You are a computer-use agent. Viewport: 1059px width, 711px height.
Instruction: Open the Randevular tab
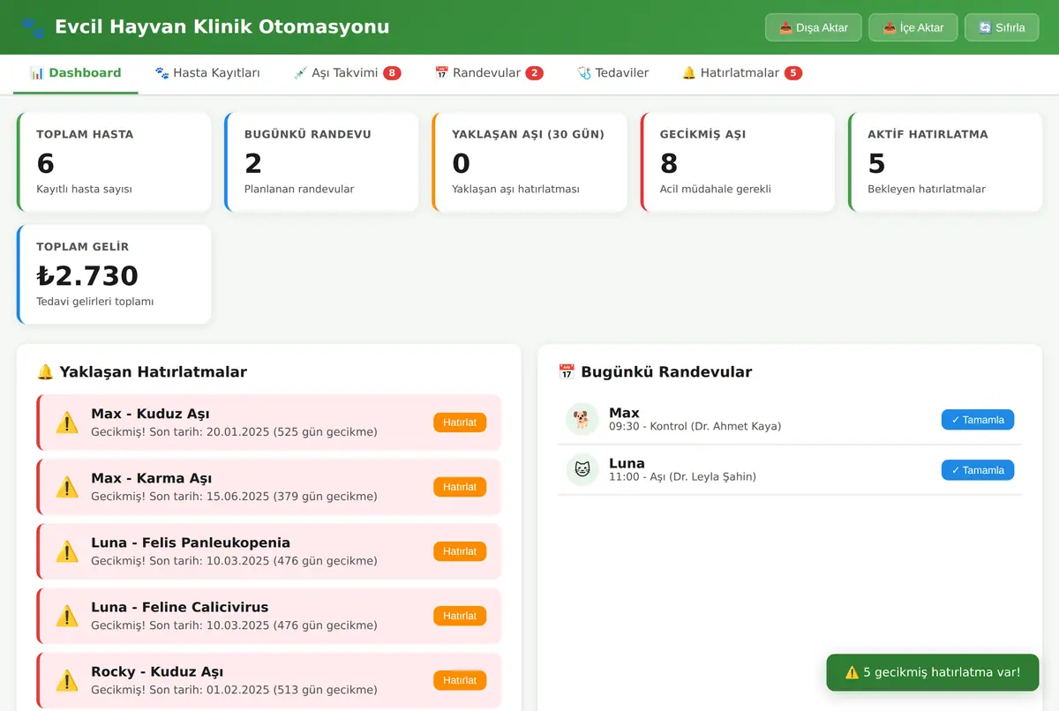tap(489, 73)
